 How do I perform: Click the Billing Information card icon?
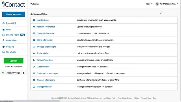pos(34,40)
